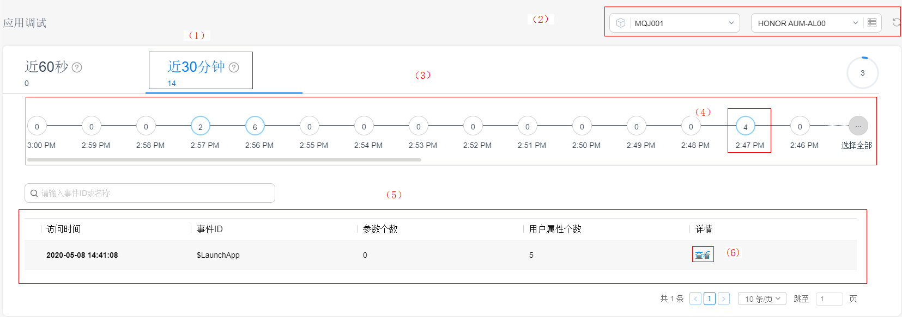Click the 选择全部 timeline circle
This screenshot has width=902, height=317.
(858, 126)
